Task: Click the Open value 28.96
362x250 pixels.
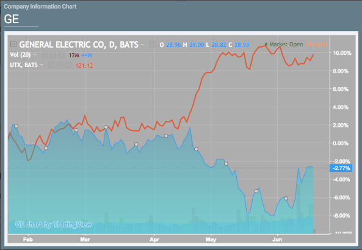Action: click(173, 45)
